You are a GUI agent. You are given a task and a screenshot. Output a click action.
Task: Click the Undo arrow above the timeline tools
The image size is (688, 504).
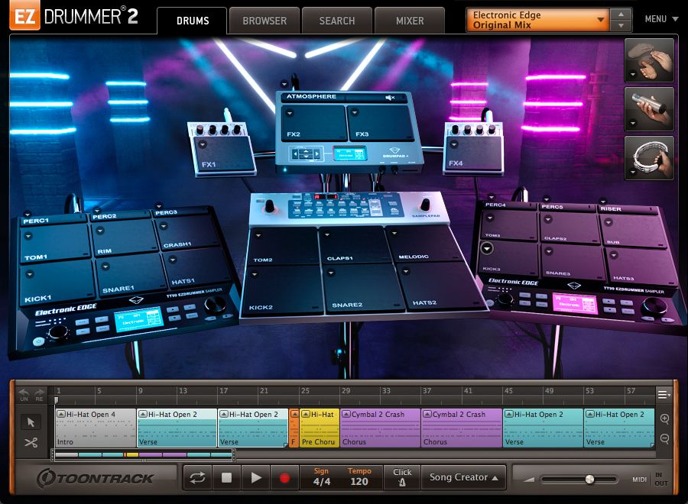pos(24,391)
